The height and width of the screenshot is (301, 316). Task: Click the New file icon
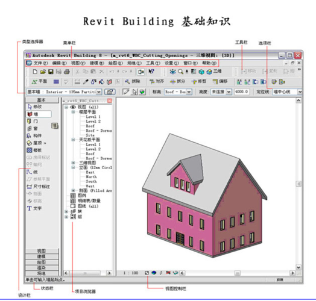pyautogui.click(x=35, y=72)
